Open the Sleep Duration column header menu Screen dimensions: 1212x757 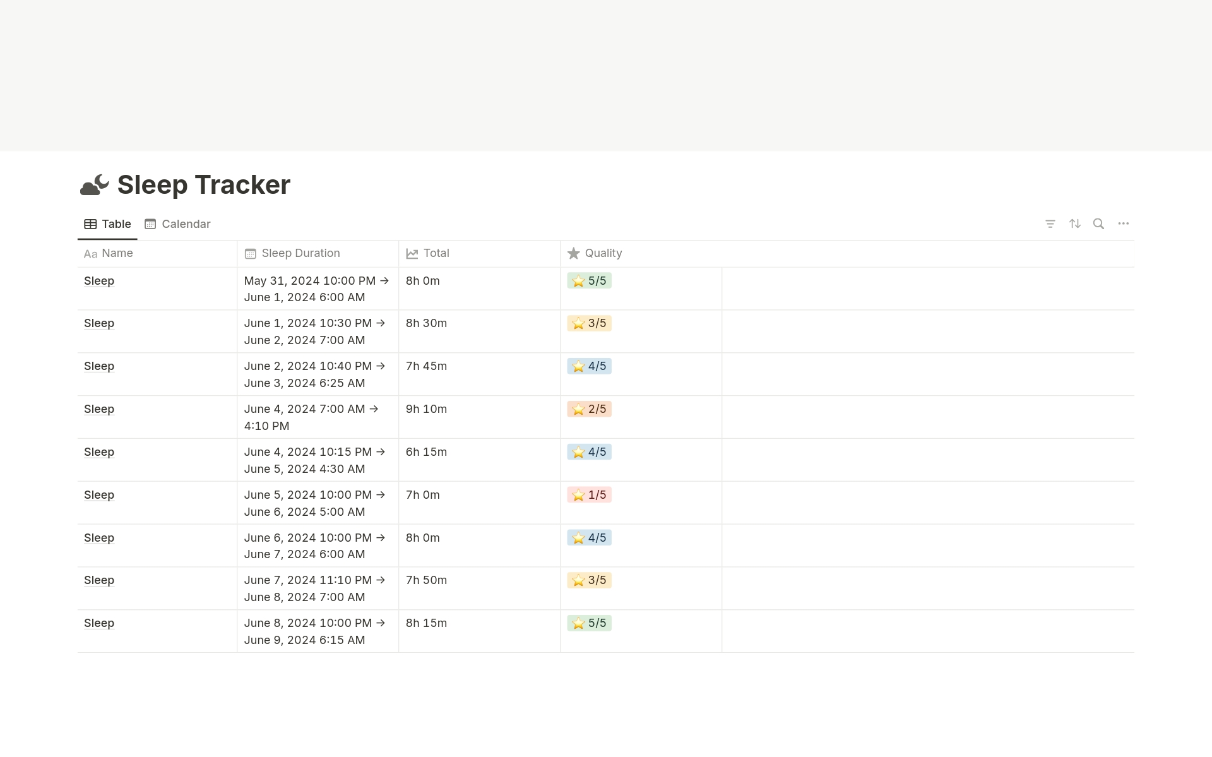click(300, 253)
